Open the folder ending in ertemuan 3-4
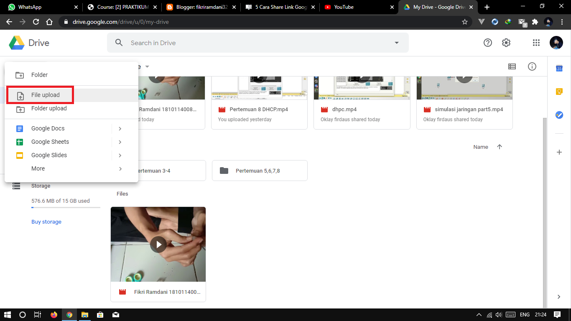Screen dimensions: 571x321 tap(172, 171)
